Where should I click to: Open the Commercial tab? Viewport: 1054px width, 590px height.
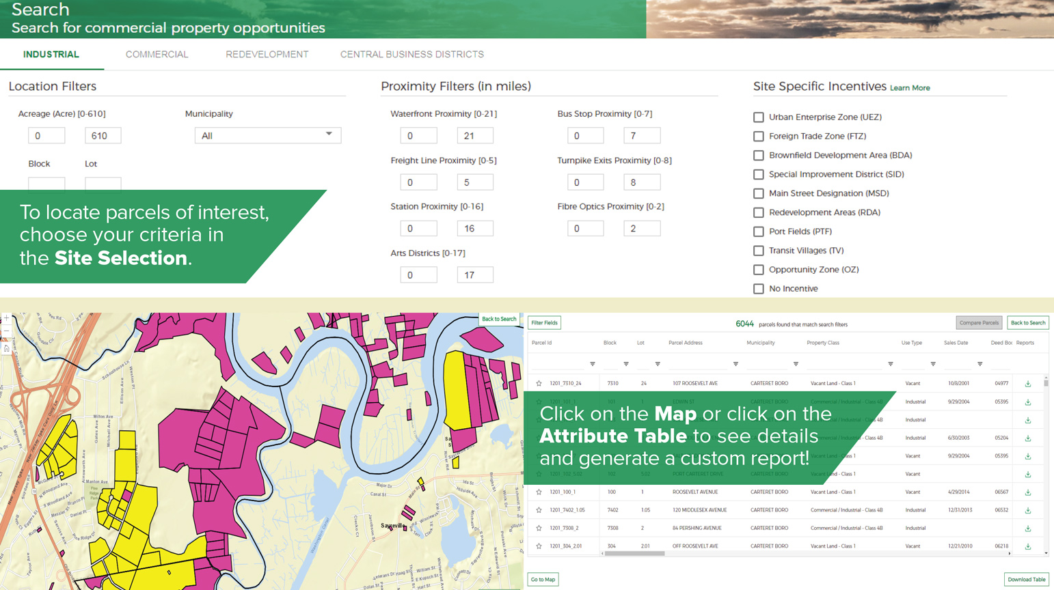point(157,55)
